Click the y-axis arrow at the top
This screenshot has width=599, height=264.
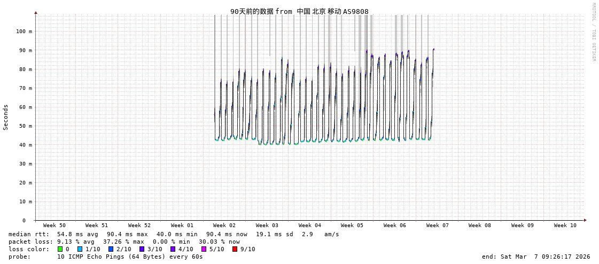pyautogui.click(x=36, y=12)
